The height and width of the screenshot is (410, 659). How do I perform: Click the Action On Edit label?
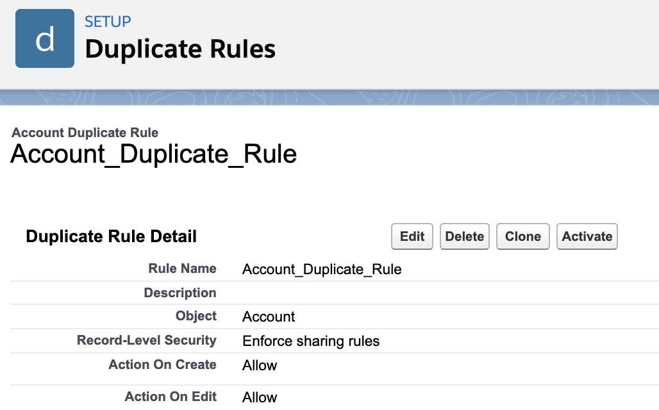pyautogui.click(x=171, y=397)
